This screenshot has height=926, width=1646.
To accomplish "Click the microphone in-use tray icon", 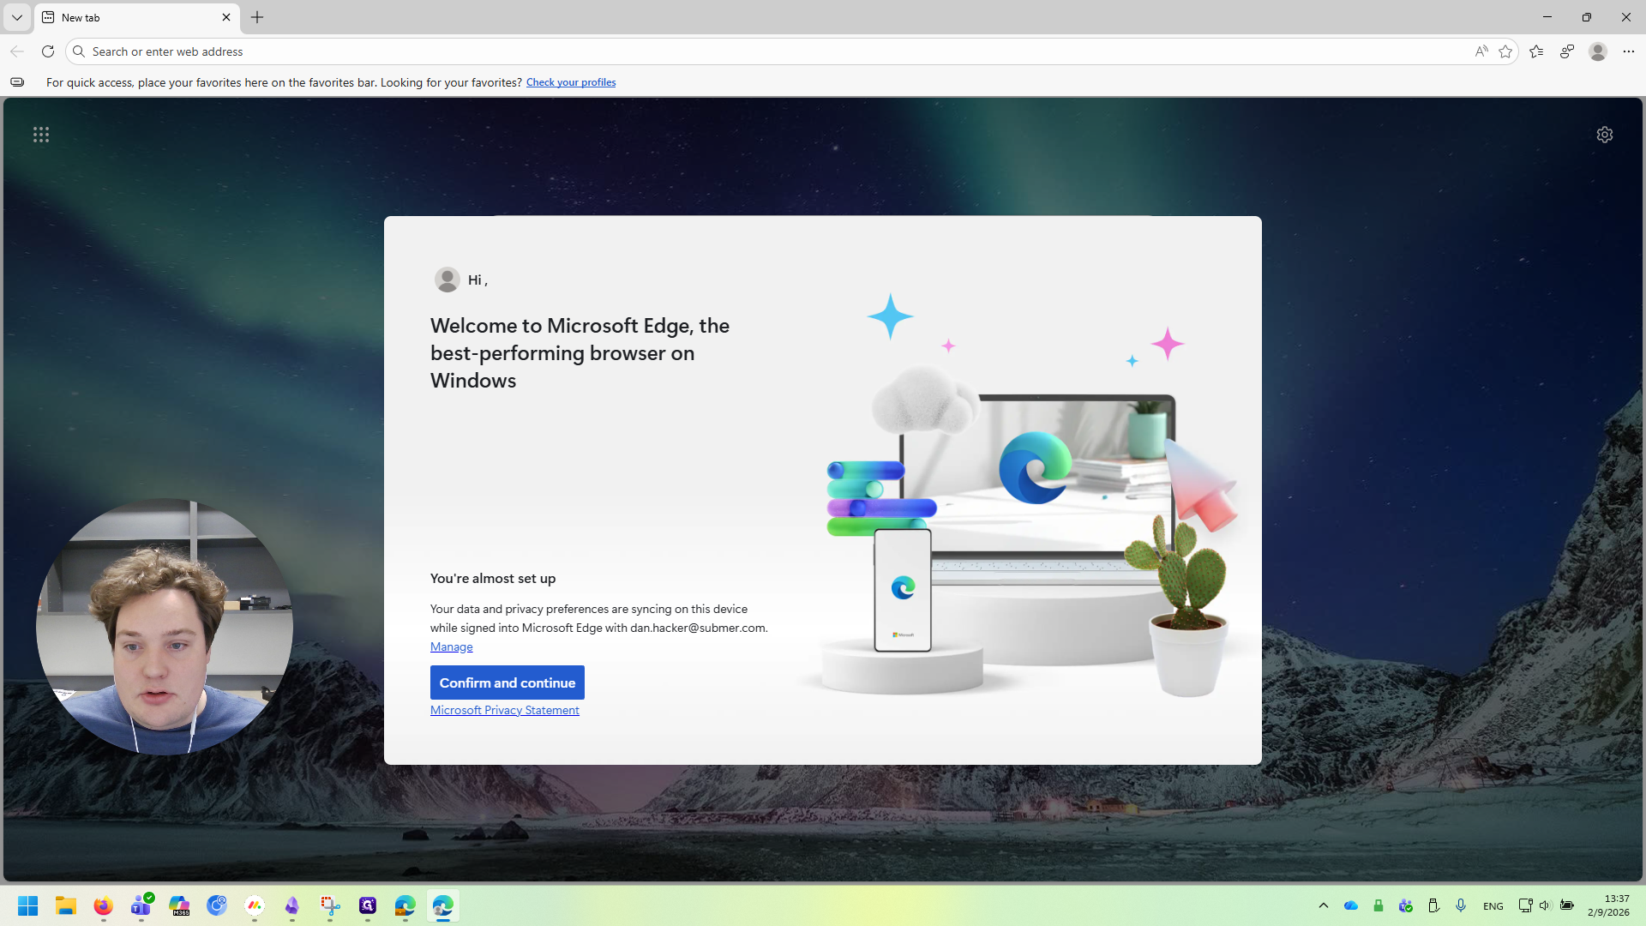I will 1461,905.
